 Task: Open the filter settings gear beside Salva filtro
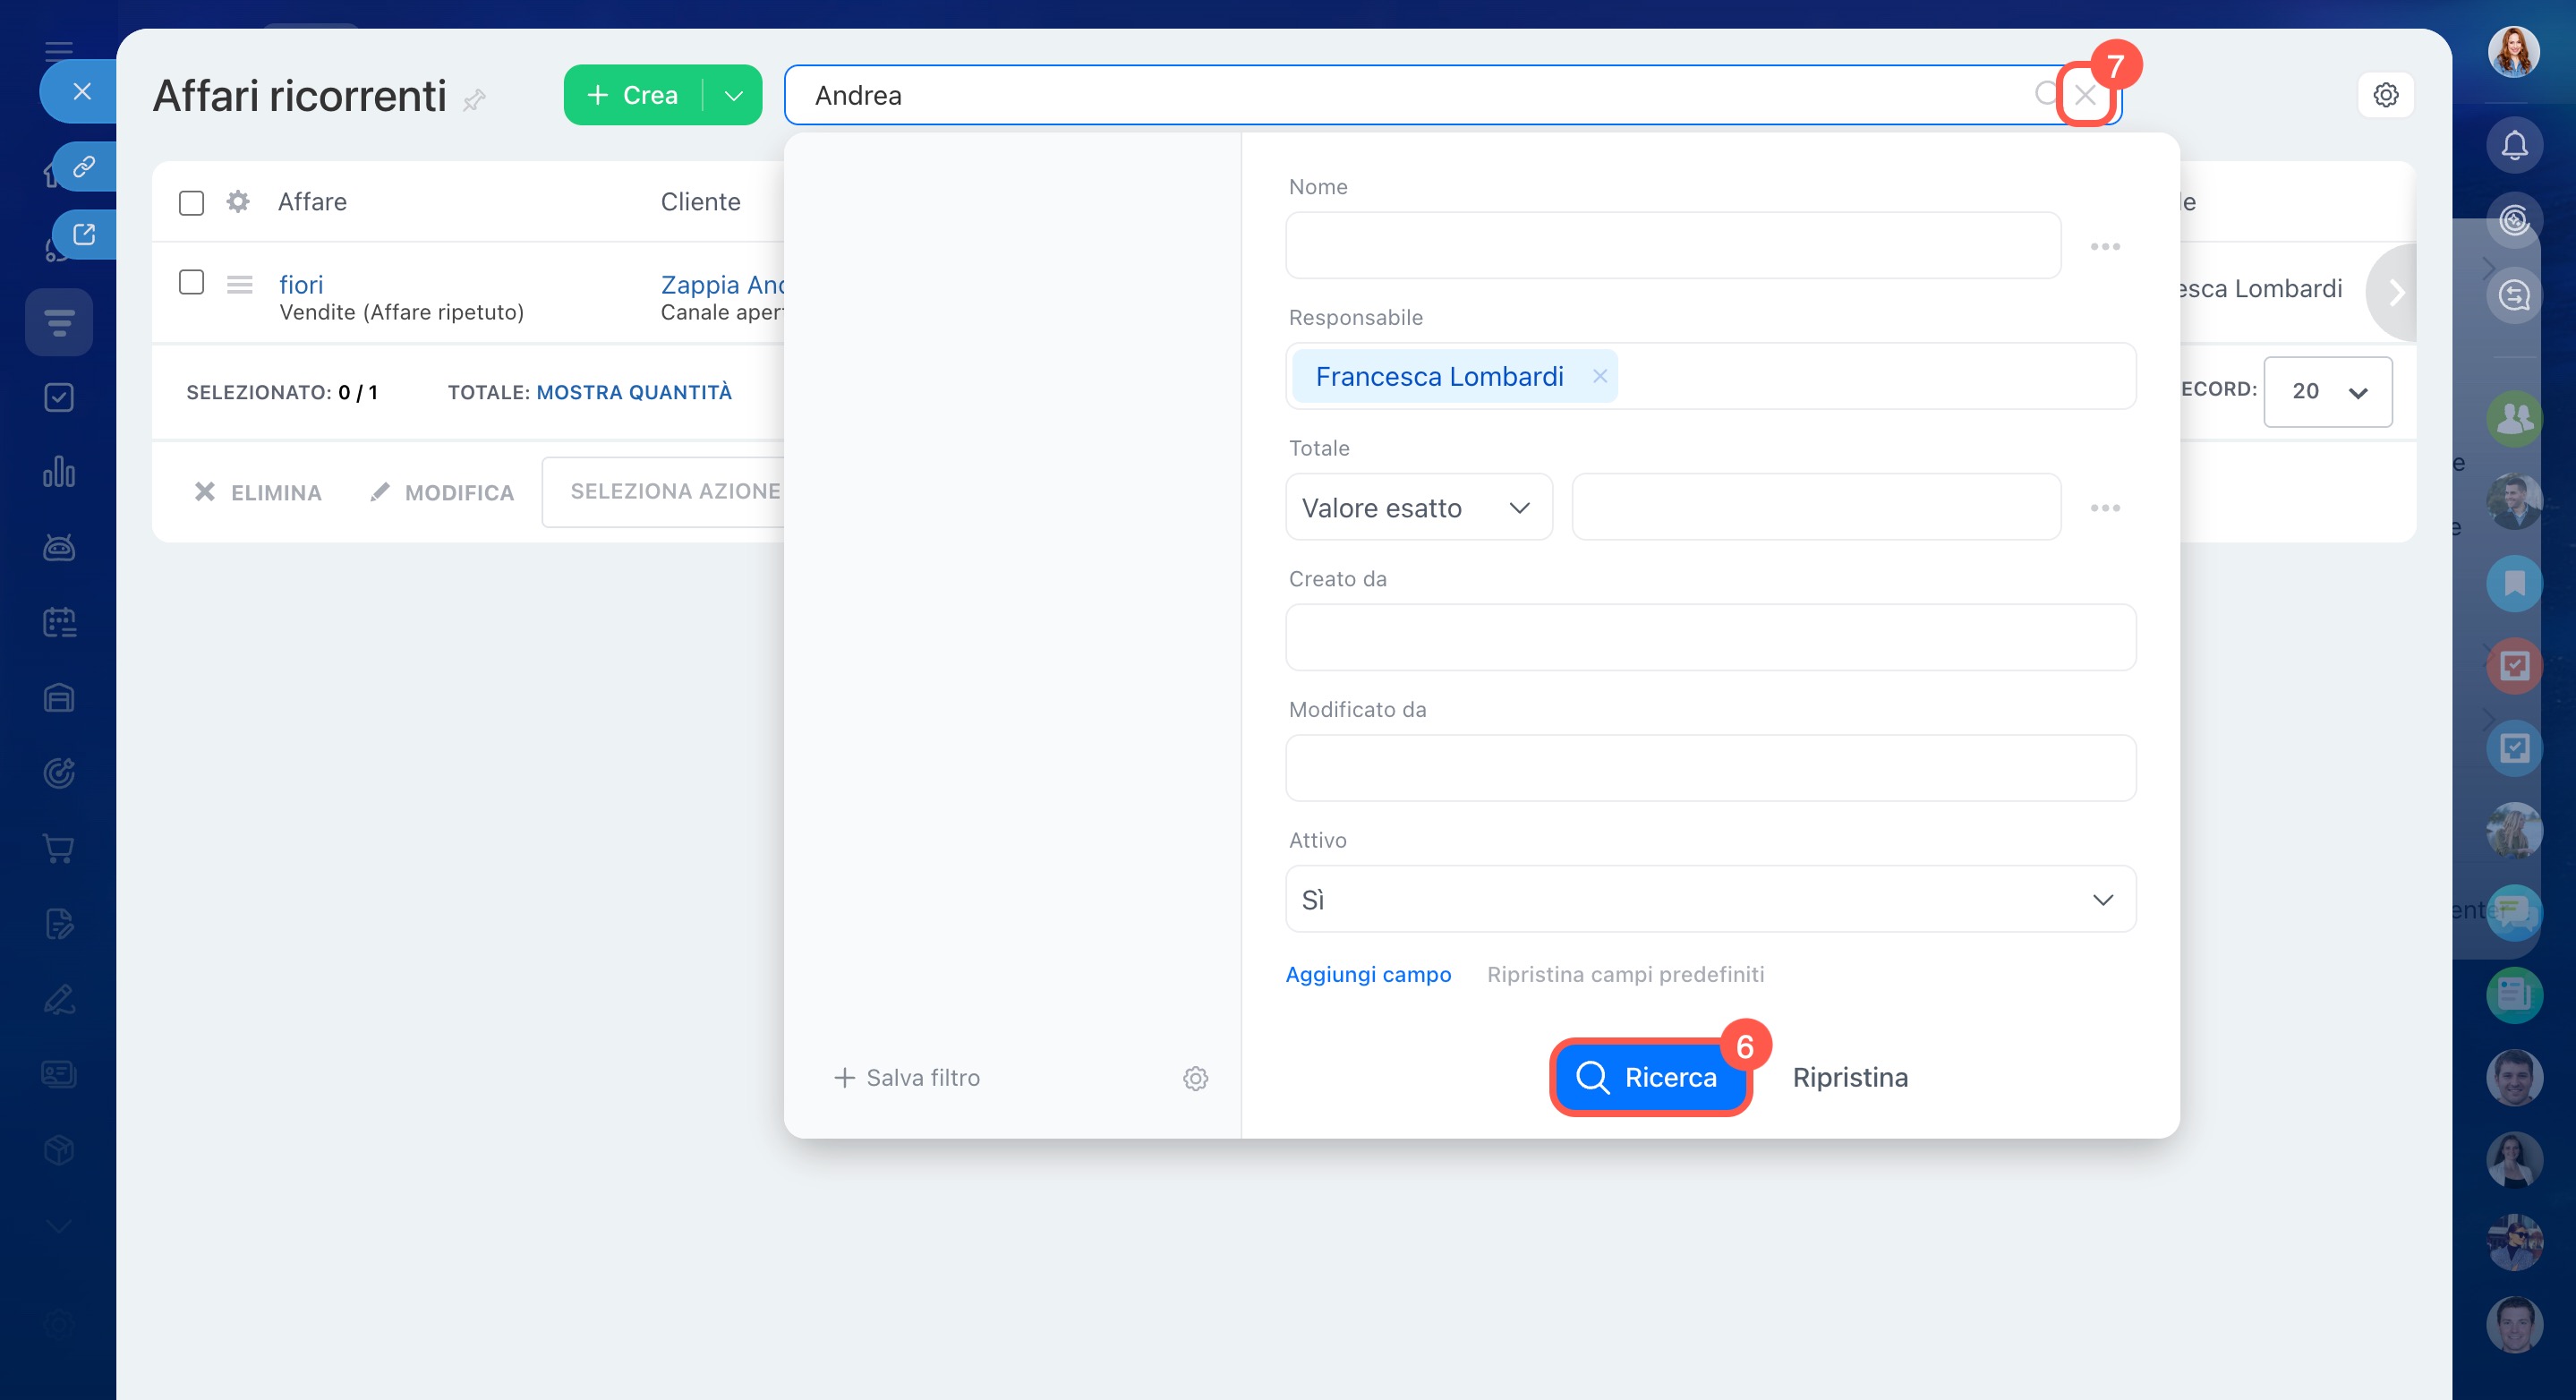pyautogui.click(x=1195, y=1078)
